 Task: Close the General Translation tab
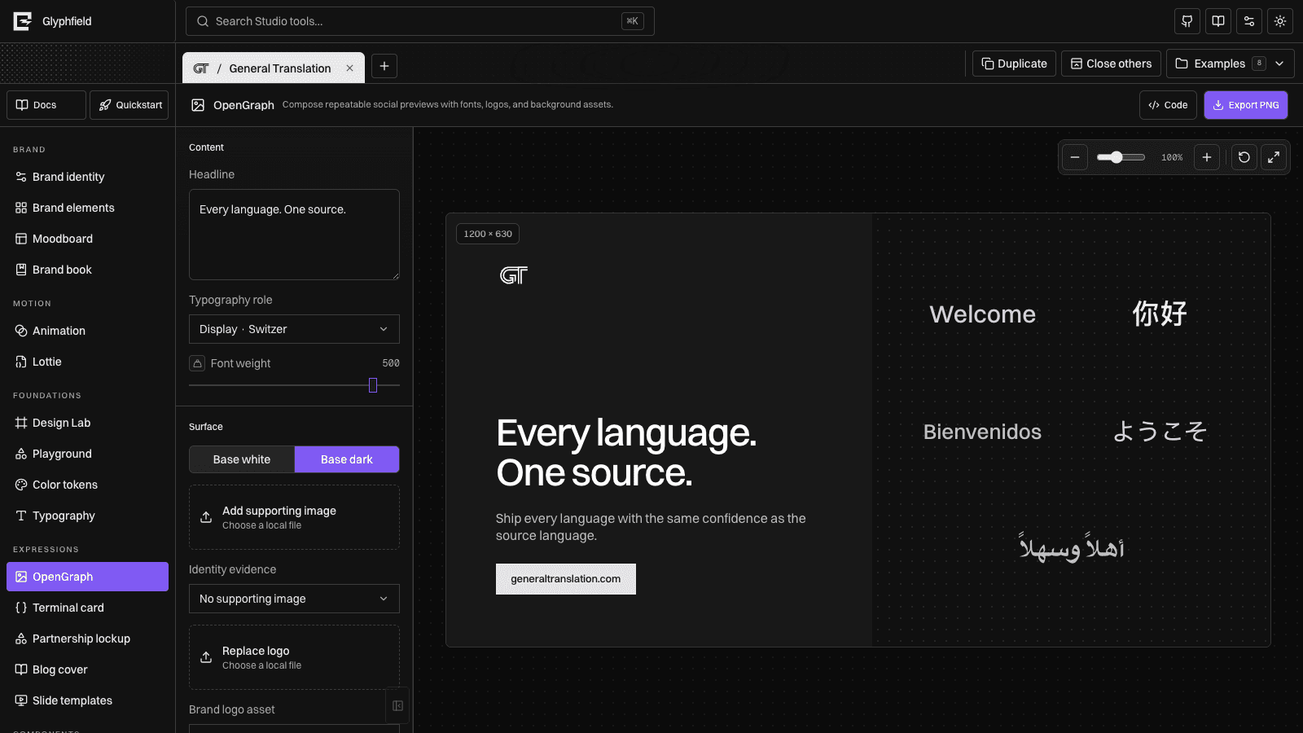(349, 68)
